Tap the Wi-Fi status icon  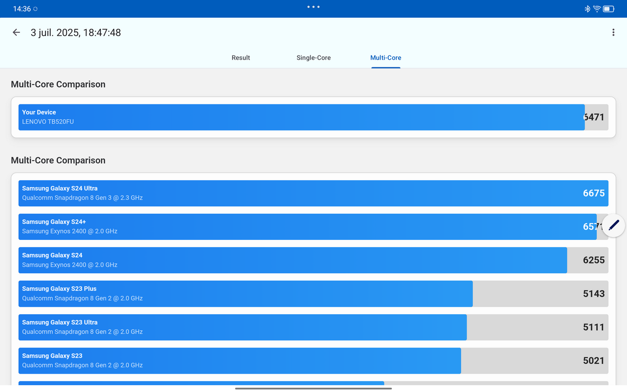pos(597,9)
